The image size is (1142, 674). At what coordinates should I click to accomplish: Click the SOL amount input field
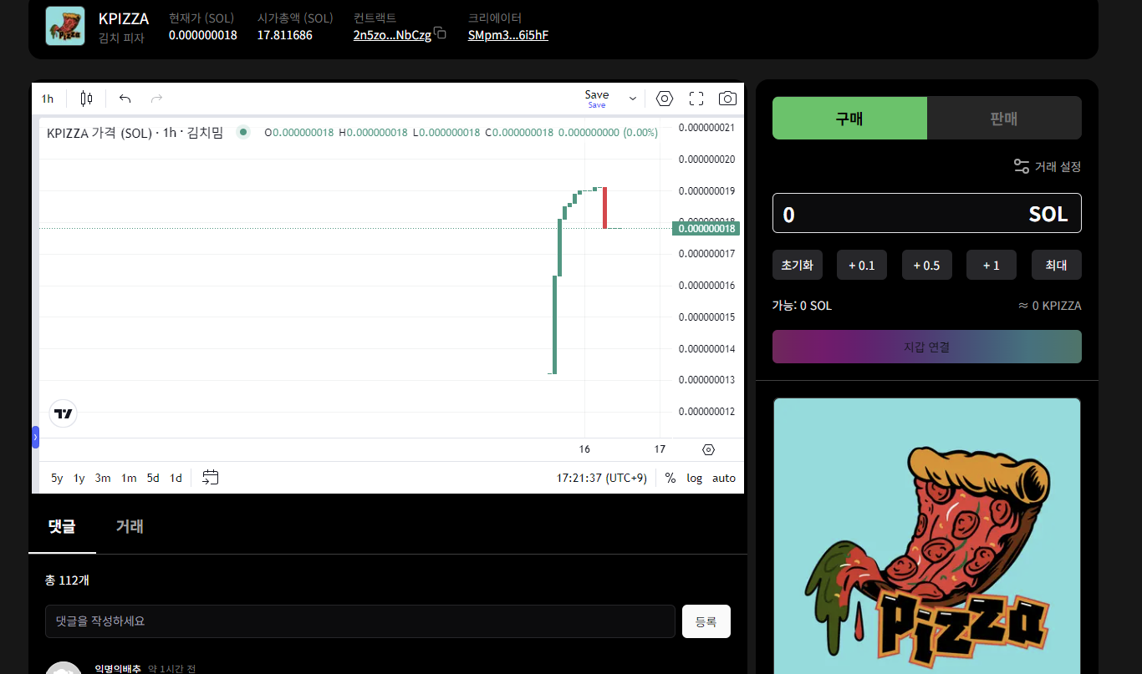point(927,214)
